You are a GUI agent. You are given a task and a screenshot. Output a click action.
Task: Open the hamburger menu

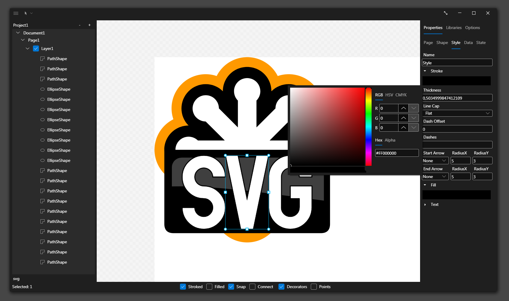16,13
